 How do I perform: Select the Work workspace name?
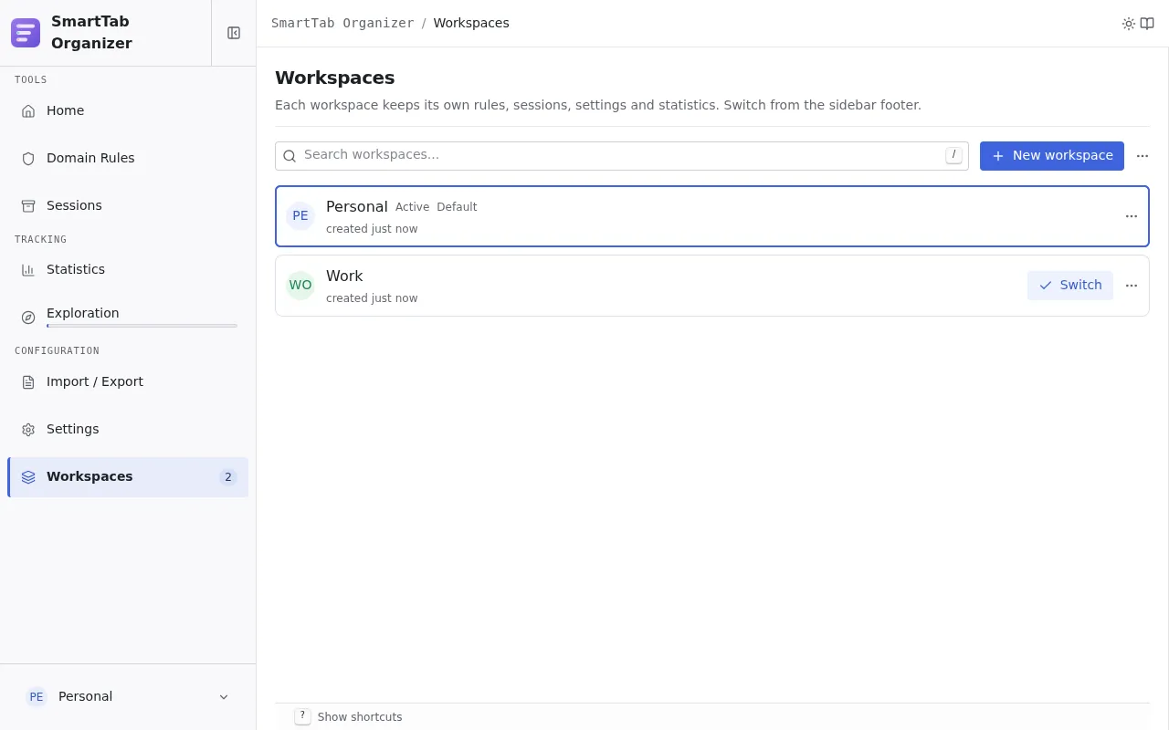[344, 276]
